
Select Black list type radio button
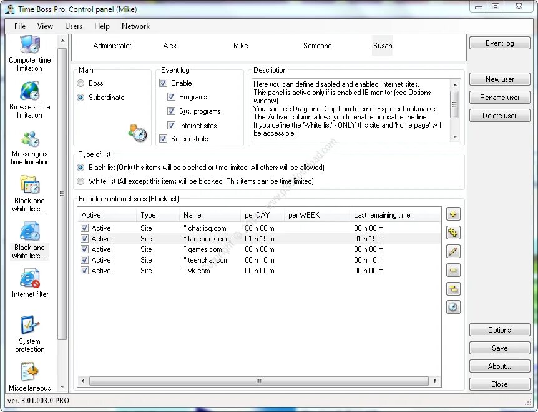81,168
